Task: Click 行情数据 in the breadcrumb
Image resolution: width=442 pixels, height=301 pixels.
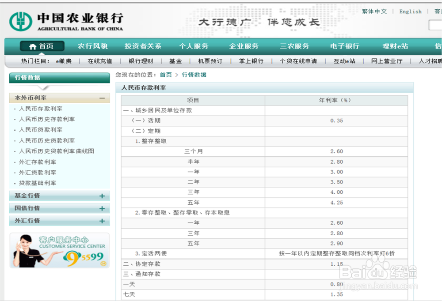Action: [x=194, y=75]
